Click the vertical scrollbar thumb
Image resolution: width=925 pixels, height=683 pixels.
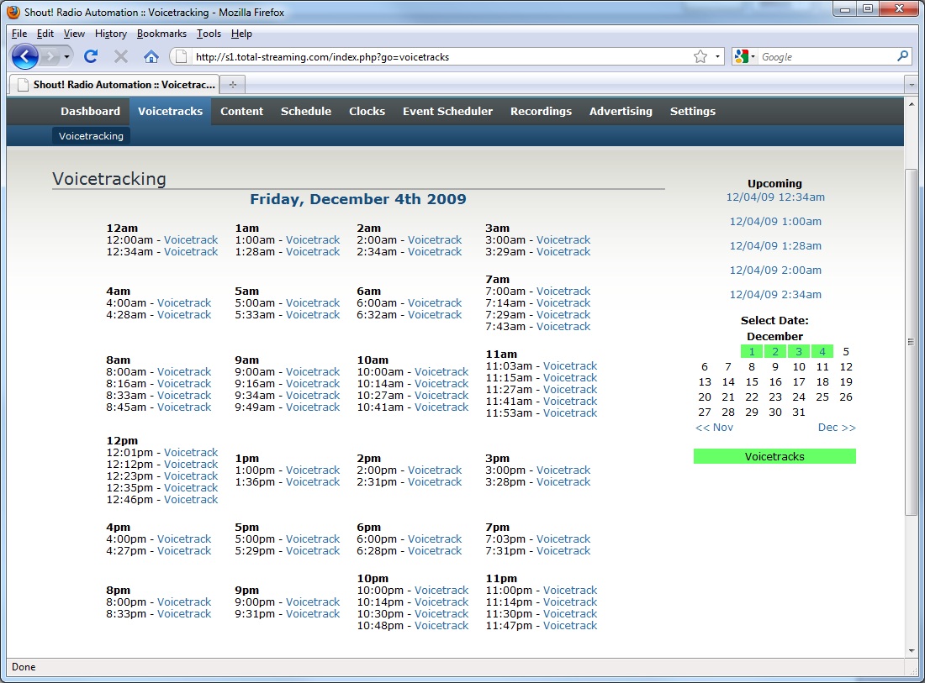912,342
